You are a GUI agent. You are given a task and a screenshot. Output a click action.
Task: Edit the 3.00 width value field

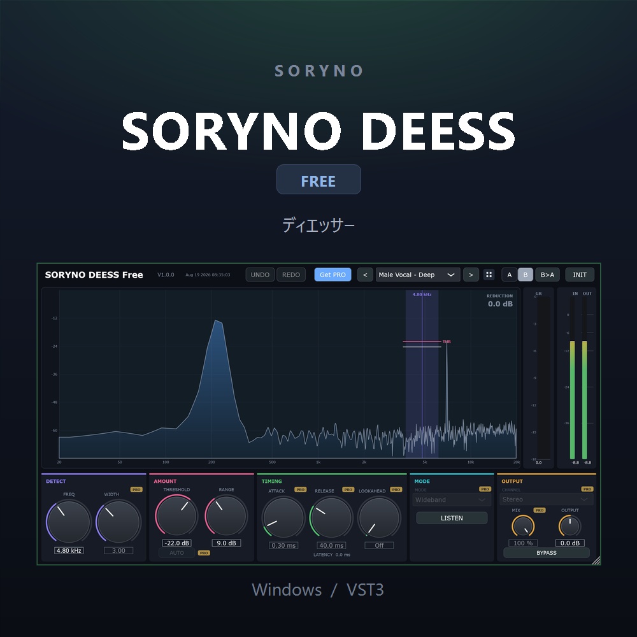(x=118, y=550)
